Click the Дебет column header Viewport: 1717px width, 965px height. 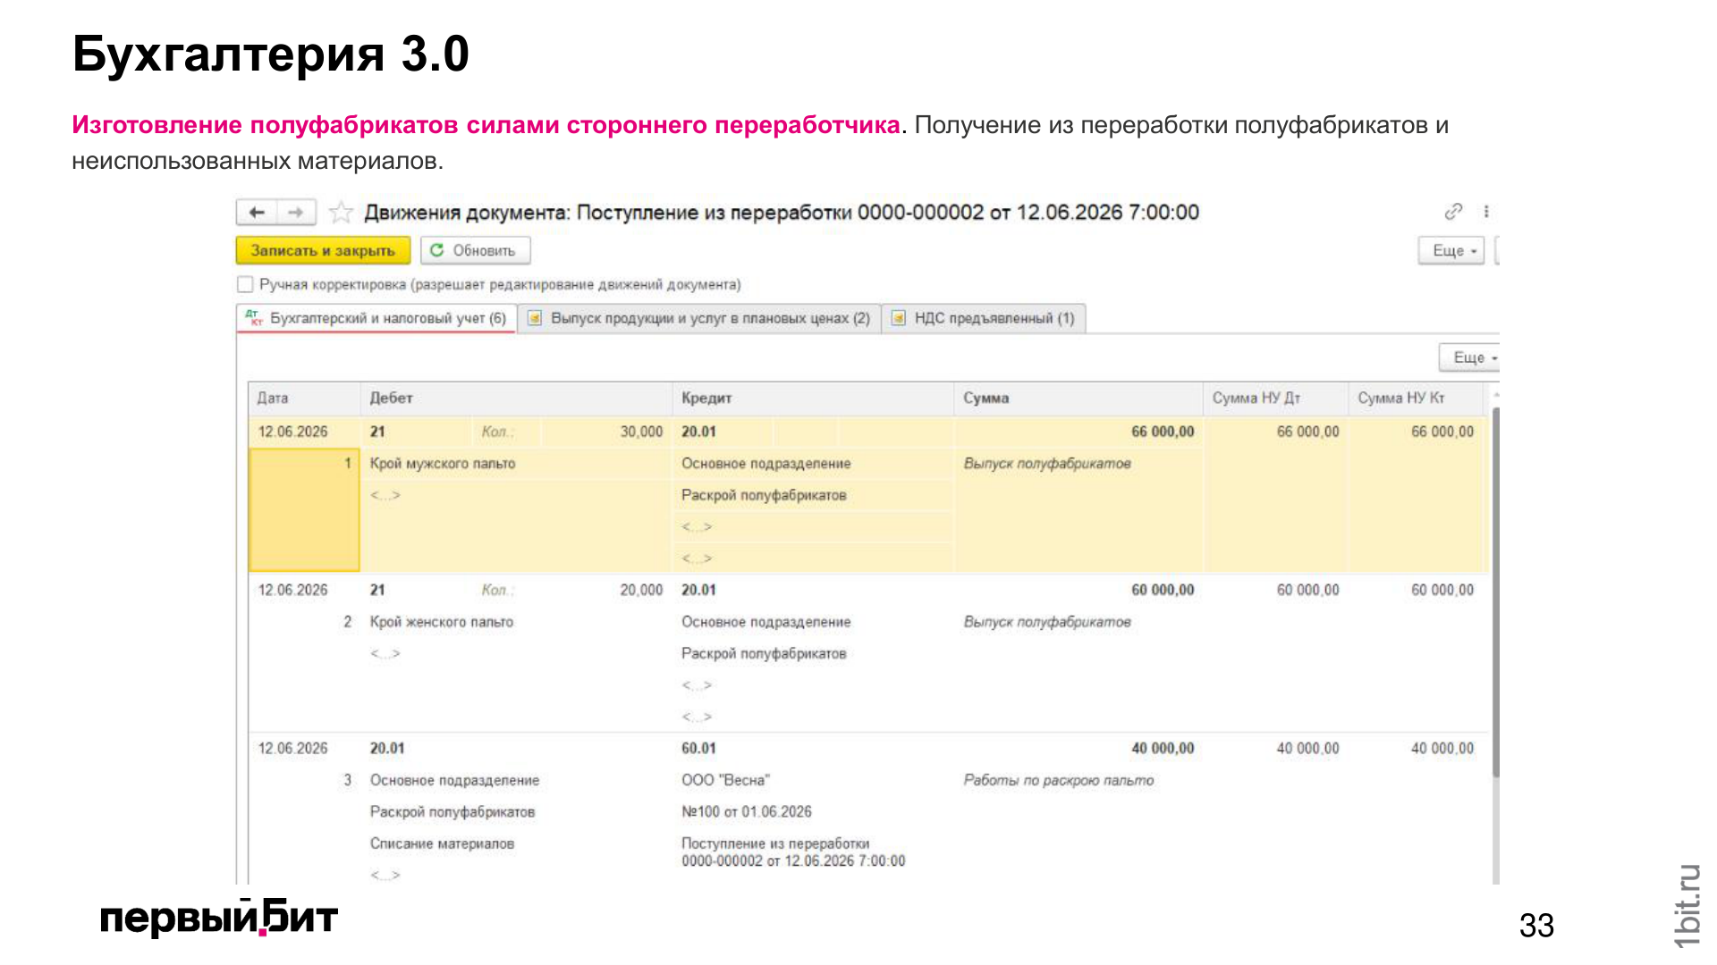point(516,399)
